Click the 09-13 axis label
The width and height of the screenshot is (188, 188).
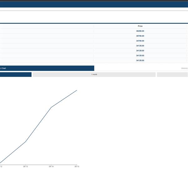26,167
